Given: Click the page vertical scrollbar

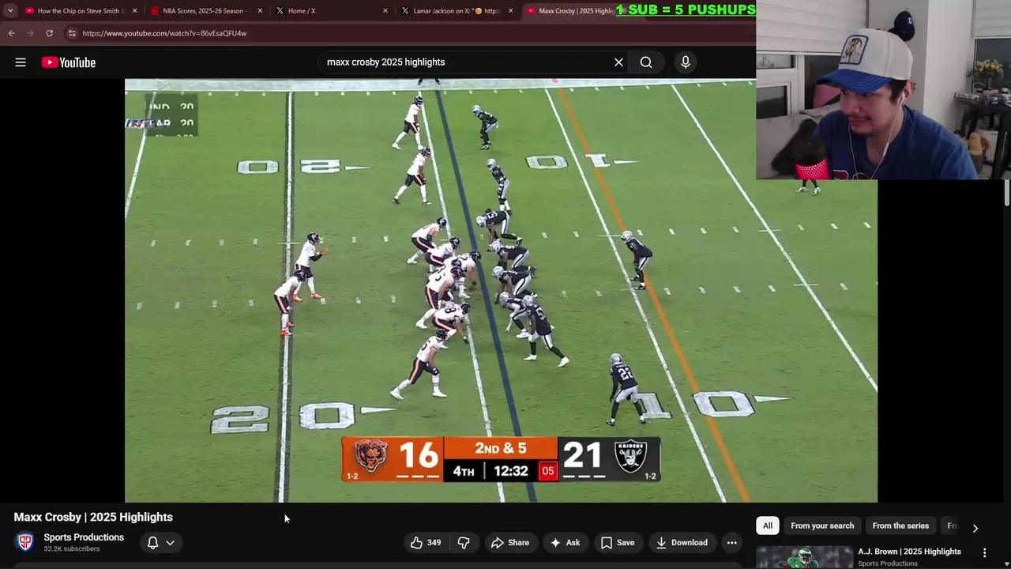Looking at the screenshot, I should (1006, 194).
